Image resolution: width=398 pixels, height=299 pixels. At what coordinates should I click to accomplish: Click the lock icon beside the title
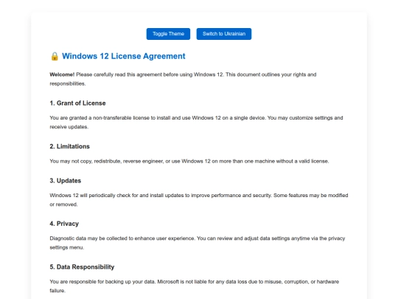coord(55,56)
